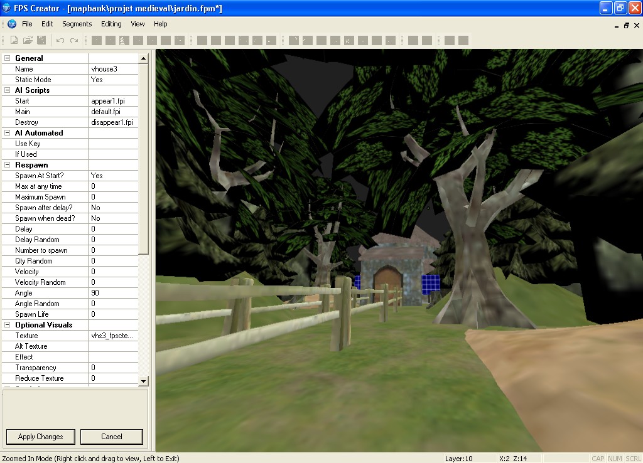Screen dimensions: 643x463
Task: Click the Cancel button
Action: [x=112, y=437]
